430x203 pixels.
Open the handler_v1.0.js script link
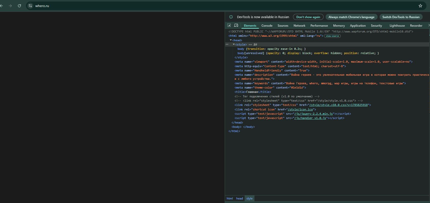[310, 118]
